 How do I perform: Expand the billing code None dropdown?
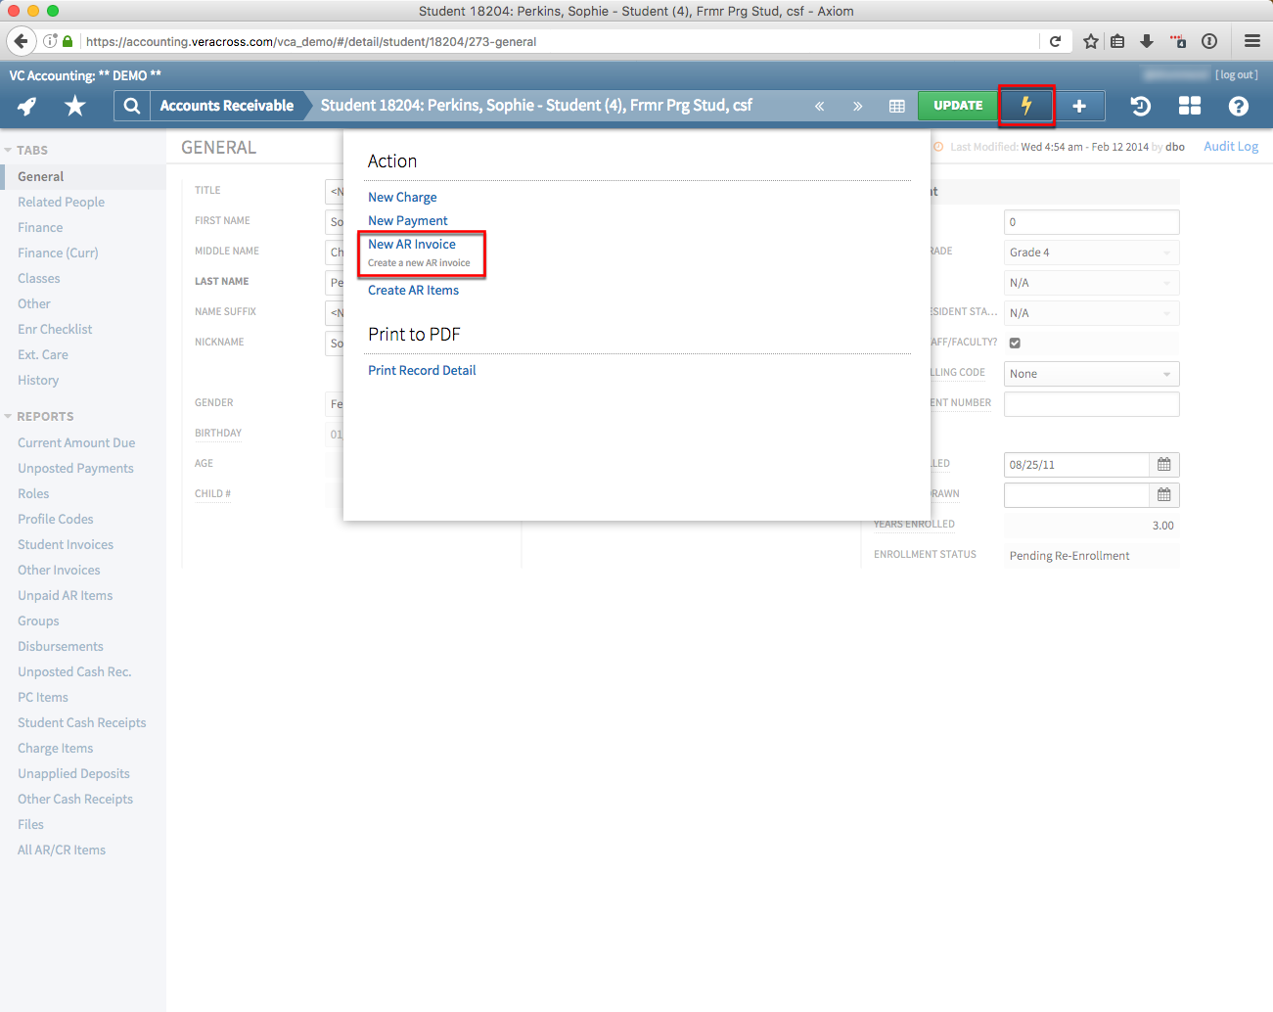(1091, 373)
